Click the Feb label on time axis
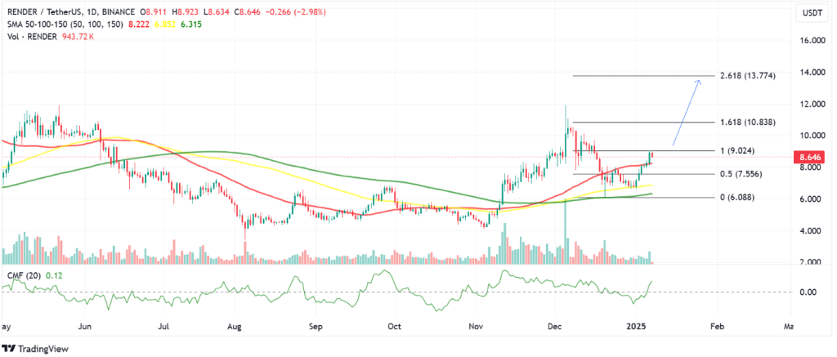Image resolution: width=837 pixels, height=357 pixels. point(717,325)
